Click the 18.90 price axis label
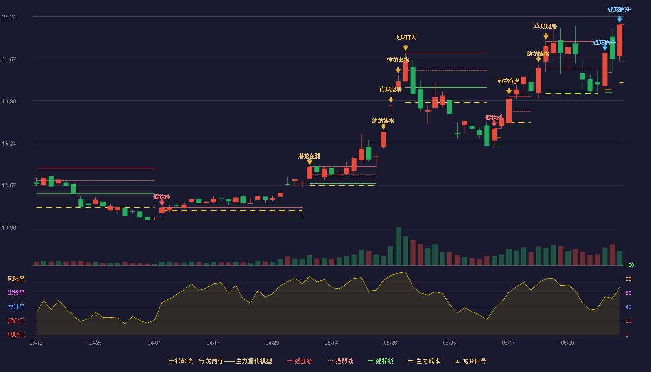This screenshot has width=651, height=372. point(9,101)
